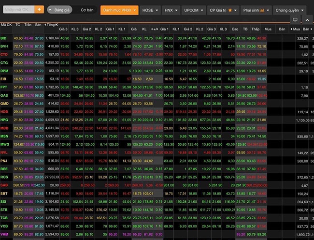Open the MWG stock row
The height and width of the screenshot is (240, 314).
157,144
